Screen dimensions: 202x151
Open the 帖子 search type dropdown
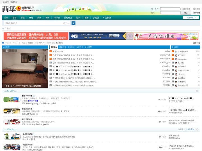pyautogui.click(x=66, y=23)
